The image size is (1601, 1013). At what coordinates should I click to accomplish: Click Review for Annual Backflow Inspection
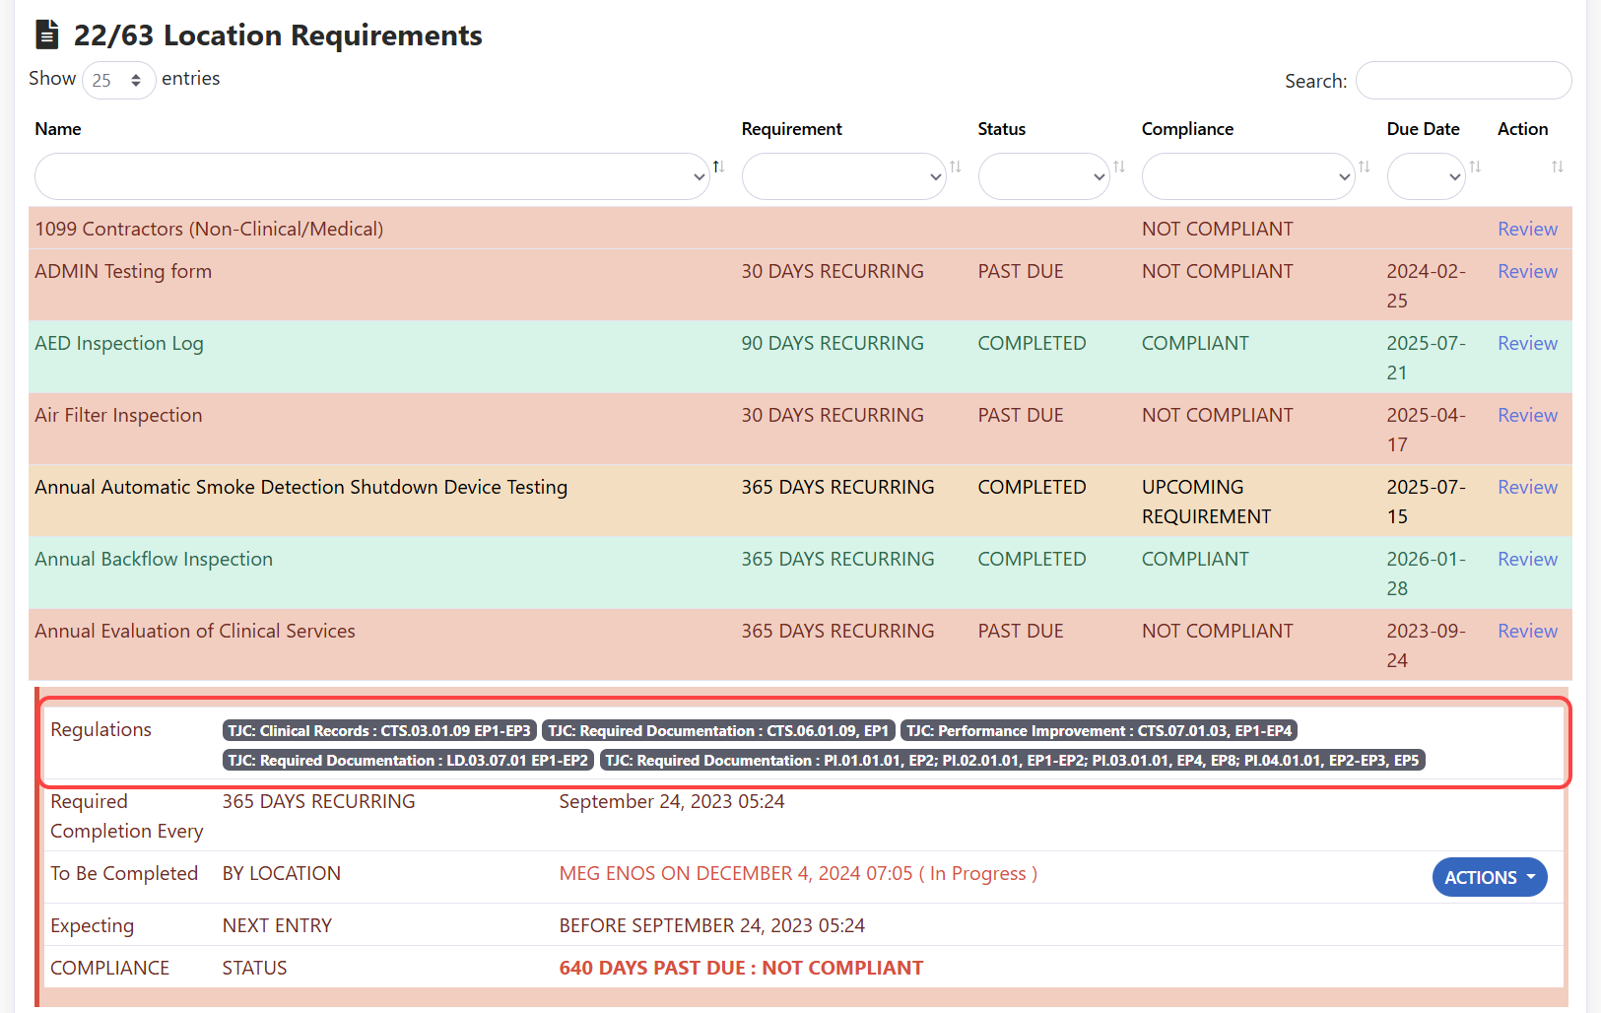pyautogui.click(x=1527, y=559)
